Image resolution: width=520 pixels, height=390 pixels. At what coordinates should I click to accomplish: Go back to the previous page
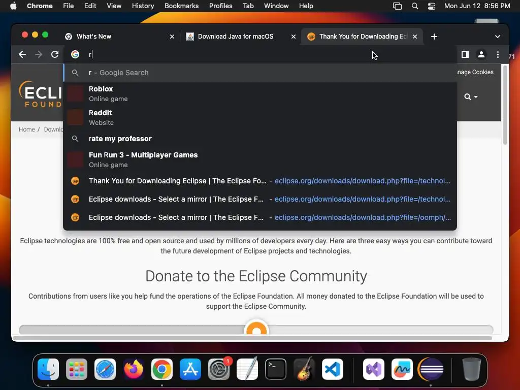(22, 54)
